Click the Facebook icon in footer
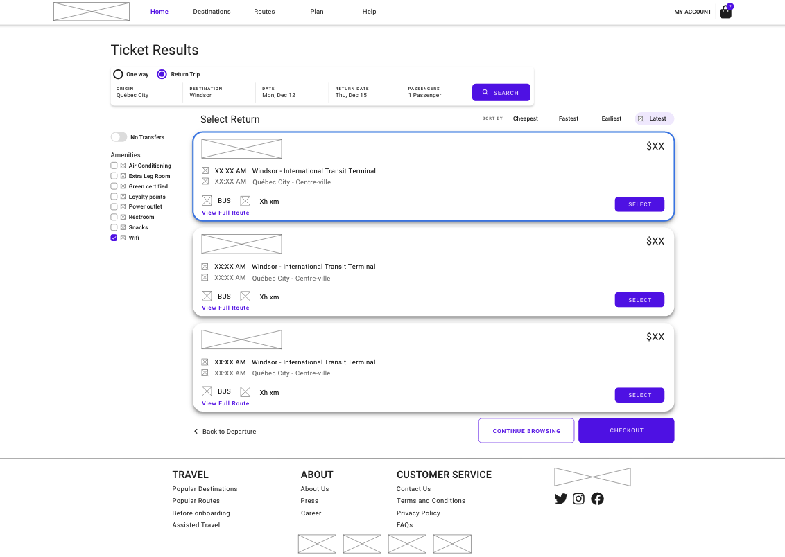 (597, 499)
